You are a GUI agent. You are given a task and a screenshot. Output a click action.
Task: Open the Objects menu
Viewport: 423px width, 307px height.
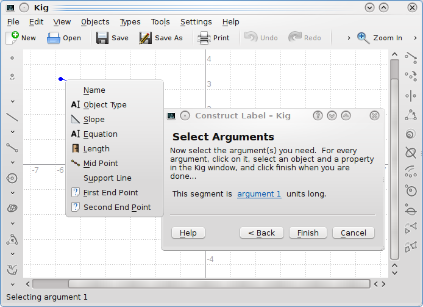coord(95,22)
